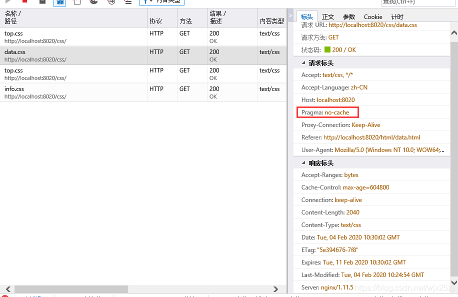
Task: Stop capturing with the red square button
Action: pos(25,1)
